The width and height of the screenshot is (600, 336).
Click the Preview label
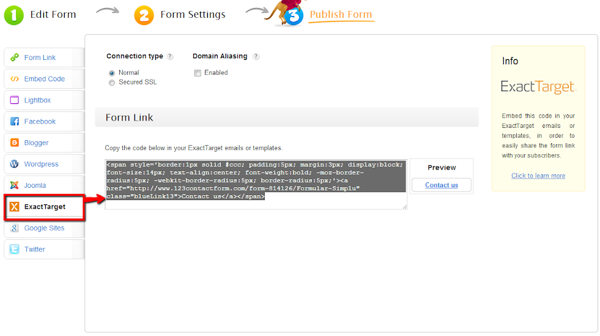(x=442, y=168)
